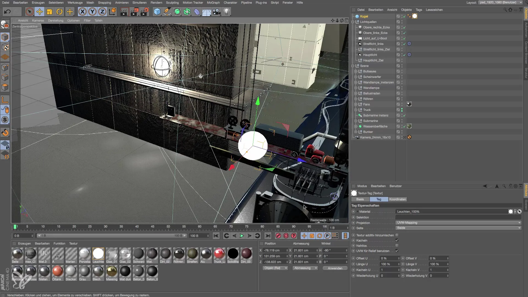Open the spline pen tool
This screenshot has height=297, width=528.
pyautogui.click(x=167, y=12)
